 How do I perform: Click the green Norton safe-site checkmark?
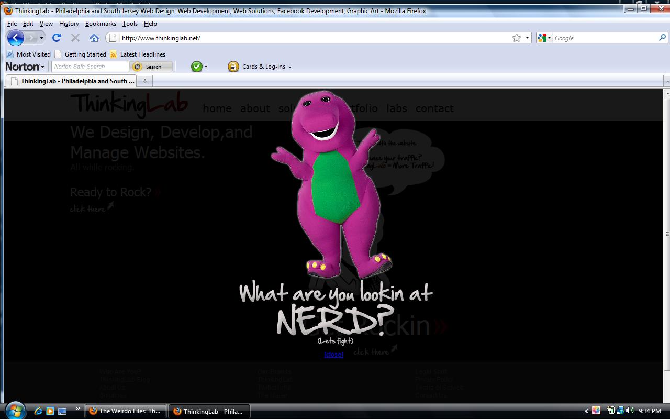pyautogui.click(x=196, y=67)
